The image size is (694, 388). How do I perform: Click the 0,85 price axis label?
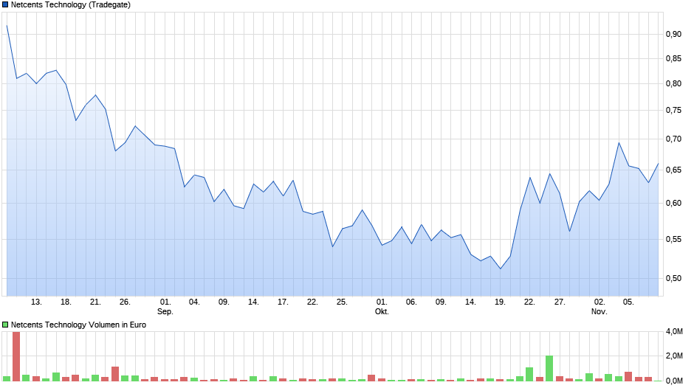point(673,58)
